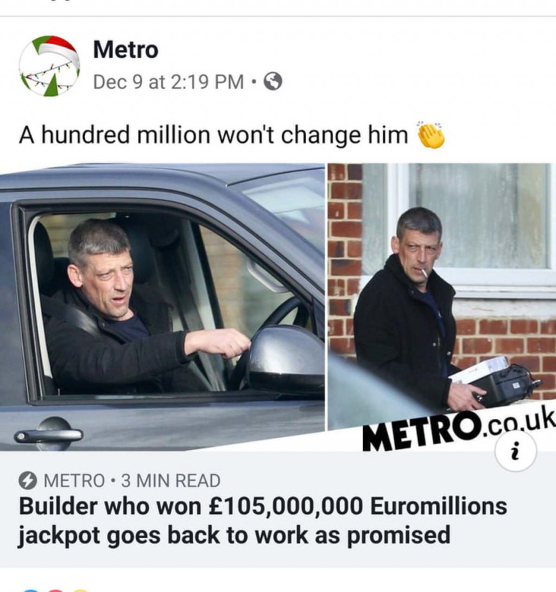This screenshot has width=556, height=592.
Task: Click the article info 'i' button
Action: pyautogui.click(x=515, y=451)
